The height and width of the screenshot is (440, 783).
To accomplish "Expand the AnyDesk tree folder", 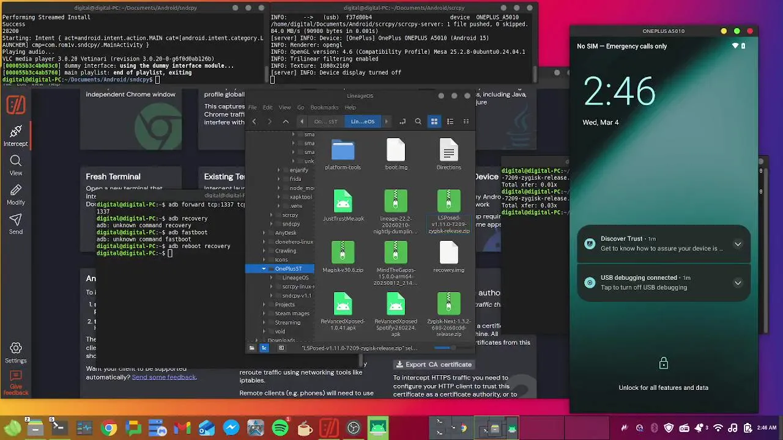I will [264, 233].
